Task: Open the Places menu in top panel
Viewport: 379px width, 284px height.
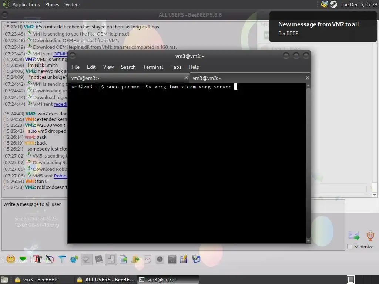Action: pyautogui.click(x=52, y=4)
